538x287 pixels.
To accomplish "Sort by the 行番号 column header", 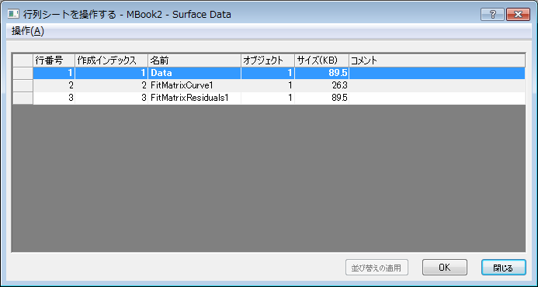I will (x=54, y=61).
